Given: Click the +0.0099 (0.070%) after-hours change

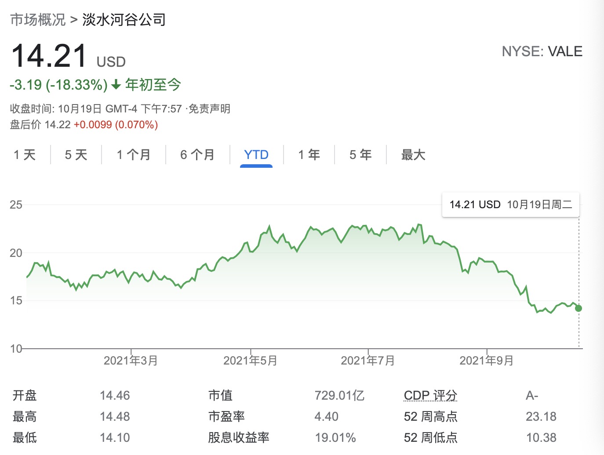Looking at the screenshot, I should click(116, 125).
